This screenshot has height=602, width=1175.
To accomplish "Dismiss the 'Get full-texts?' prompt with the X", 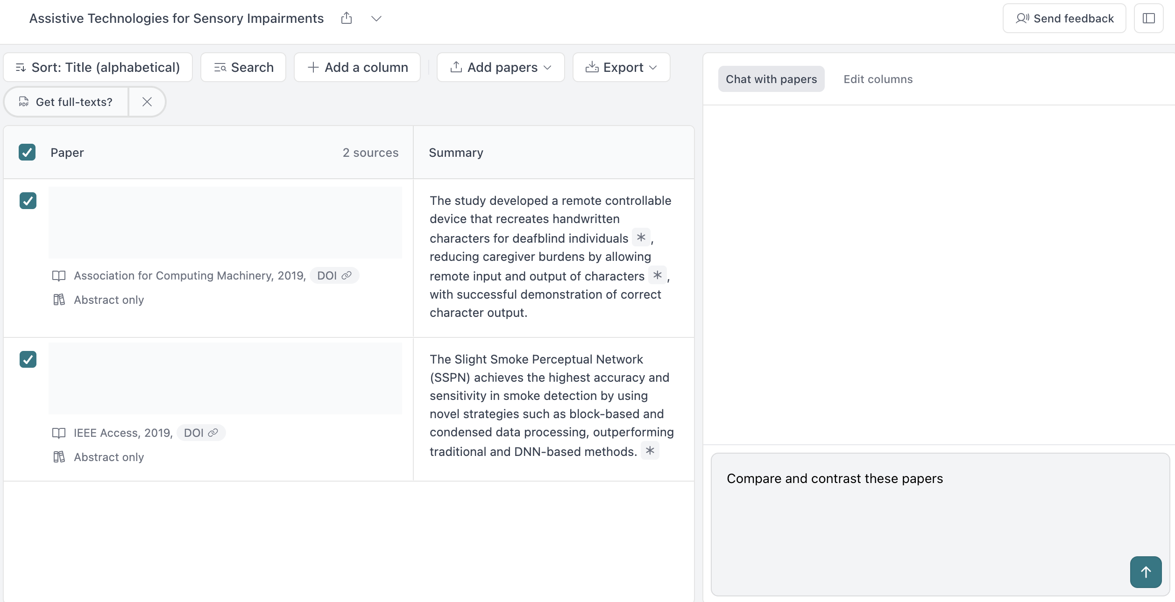I will pyautogui.click(x=147, y=102).
